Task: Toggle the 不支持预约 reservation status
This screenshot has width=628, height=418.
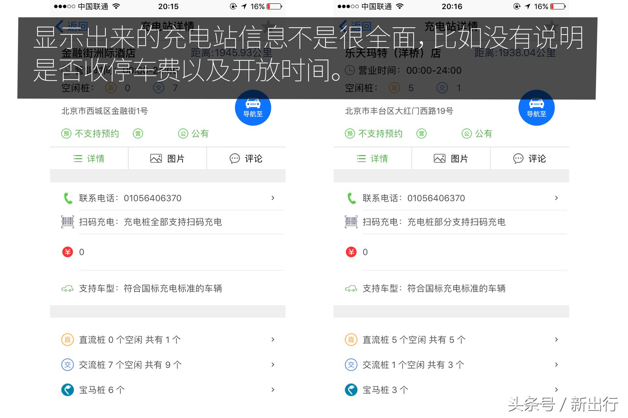Action: pos(90,133)
